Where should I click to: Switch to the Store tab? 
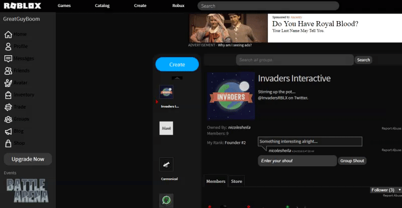pos(236,181)
